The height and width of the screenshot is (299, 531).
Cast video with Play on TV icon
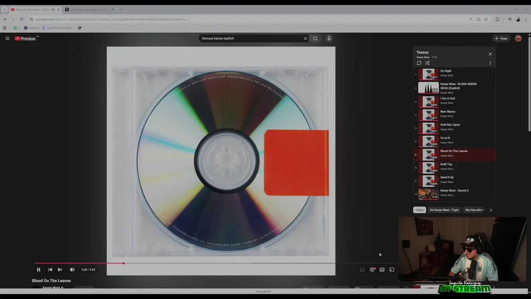click(x=392, y=270)
